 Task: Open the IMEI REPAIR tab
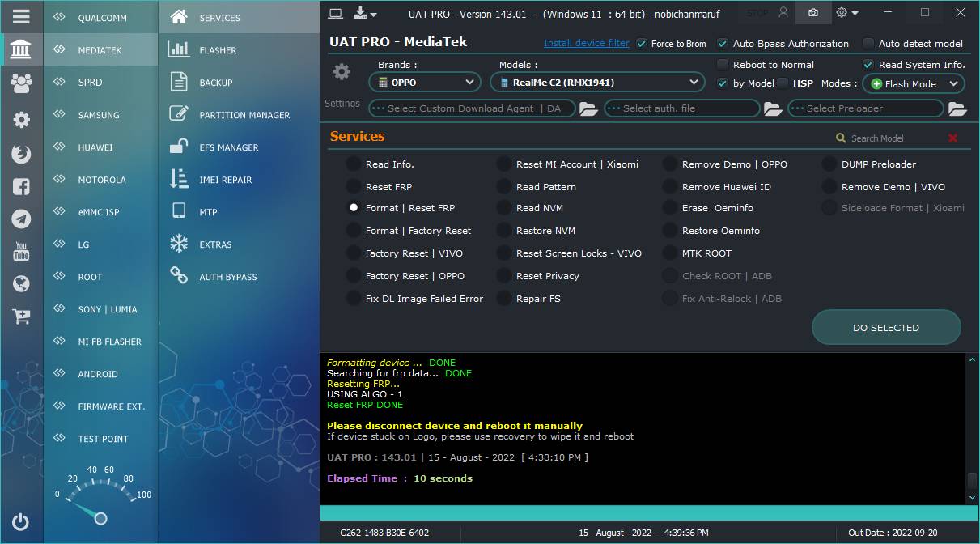tap(239, 180)
